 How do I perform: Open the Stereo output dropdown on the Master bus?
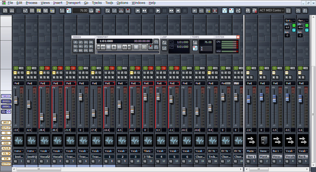click(x=264, y=151)
